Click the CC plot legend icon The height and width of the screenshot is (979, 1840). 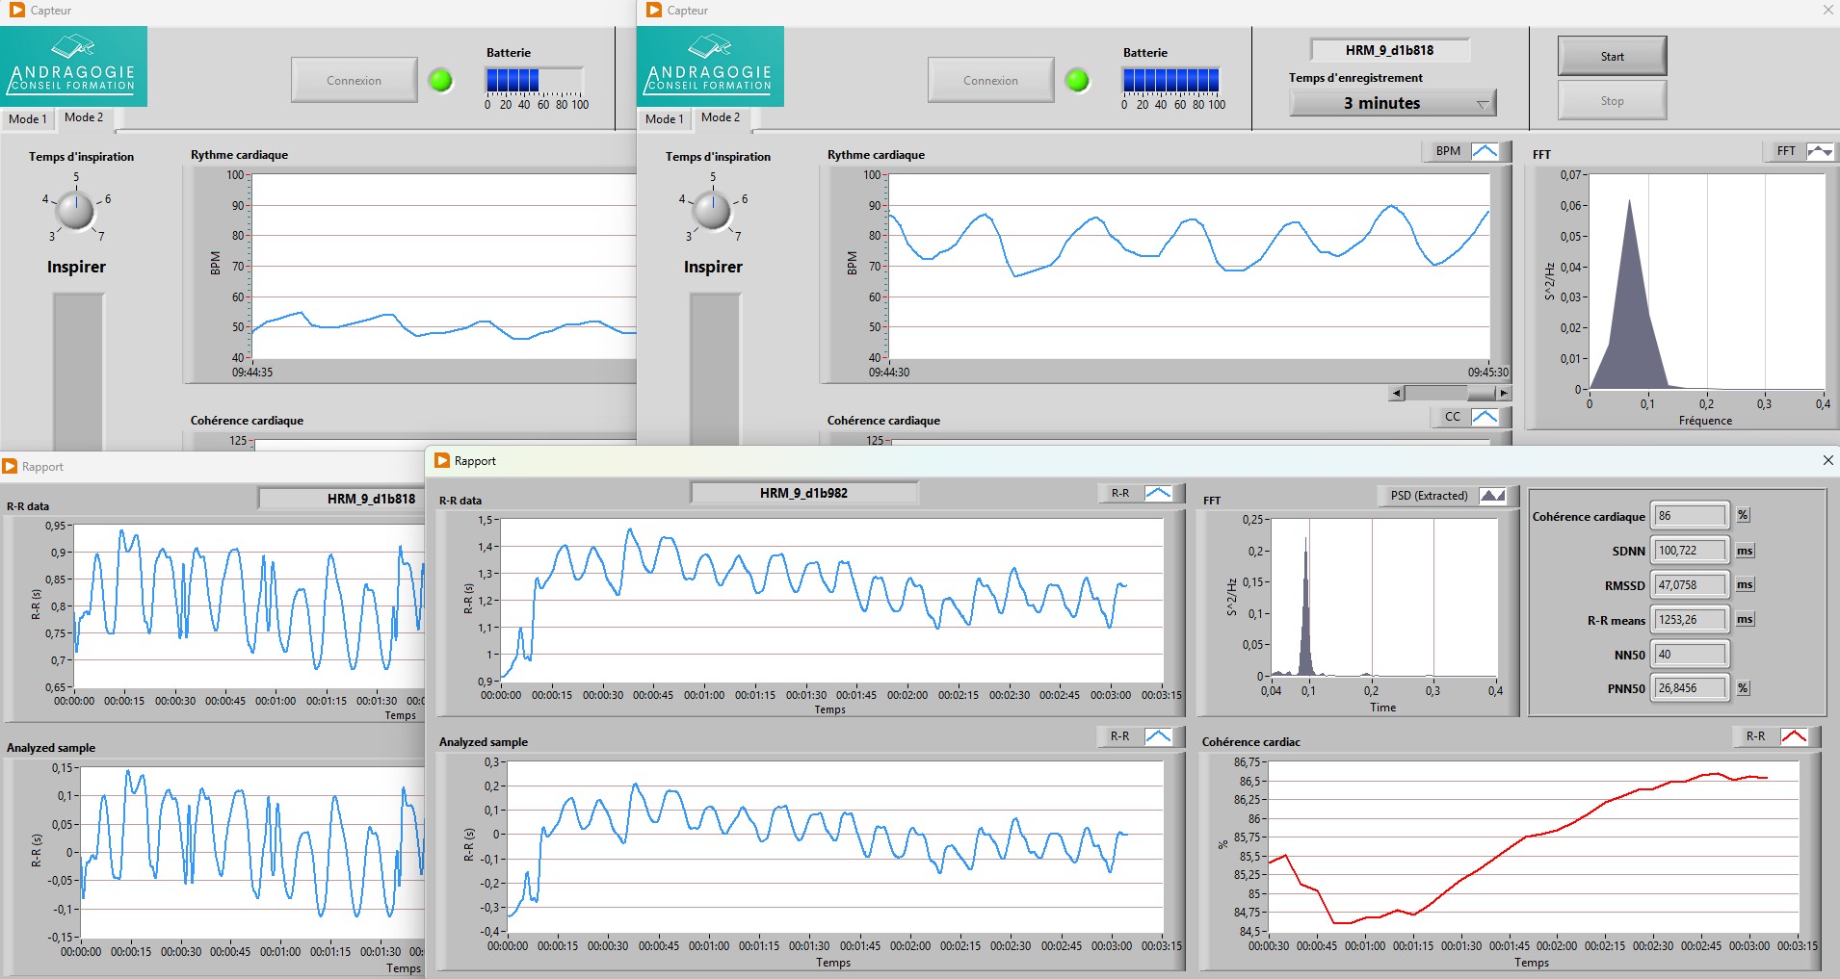(1485, 417)
